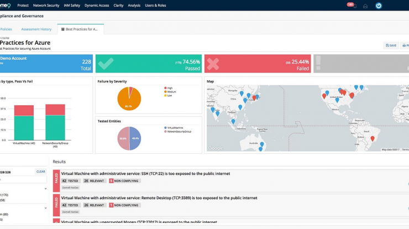Open the Users & Roles menu
The height and width of the screenshot is (229, 409).
pyautogui.click(x=155, y=5)
